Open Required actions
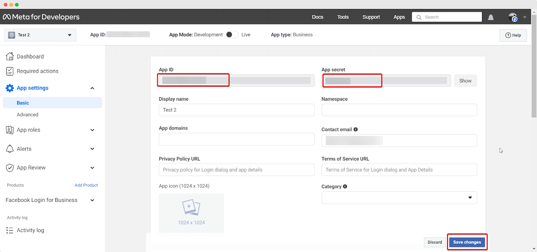 [38, 71]
